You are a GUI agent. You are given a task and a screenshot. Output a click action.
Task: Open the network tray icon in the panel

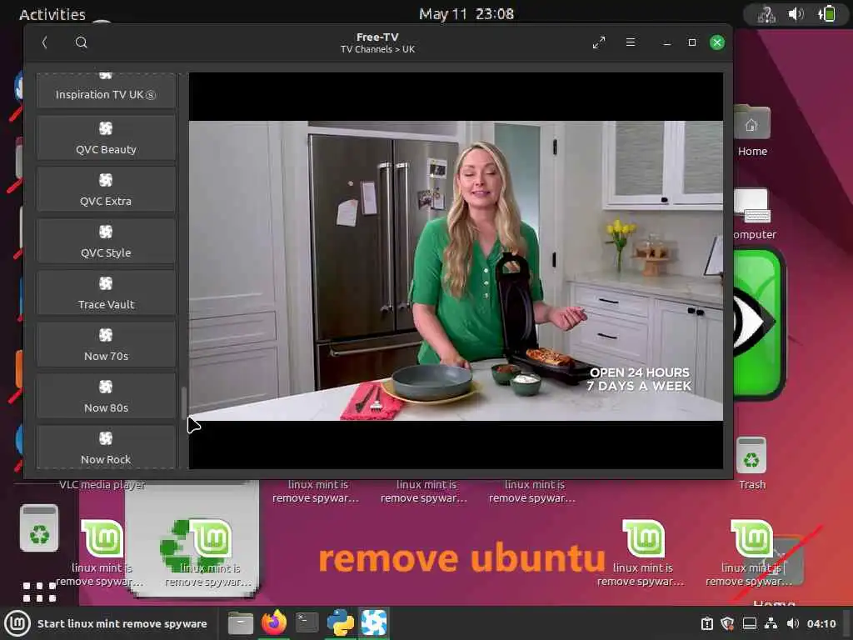pyautogui.click(x=771, y=623)
